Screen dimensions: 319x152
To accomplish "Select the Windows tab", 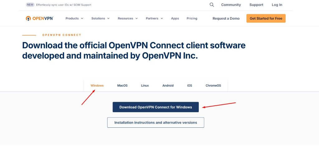I will coord(97,85).
